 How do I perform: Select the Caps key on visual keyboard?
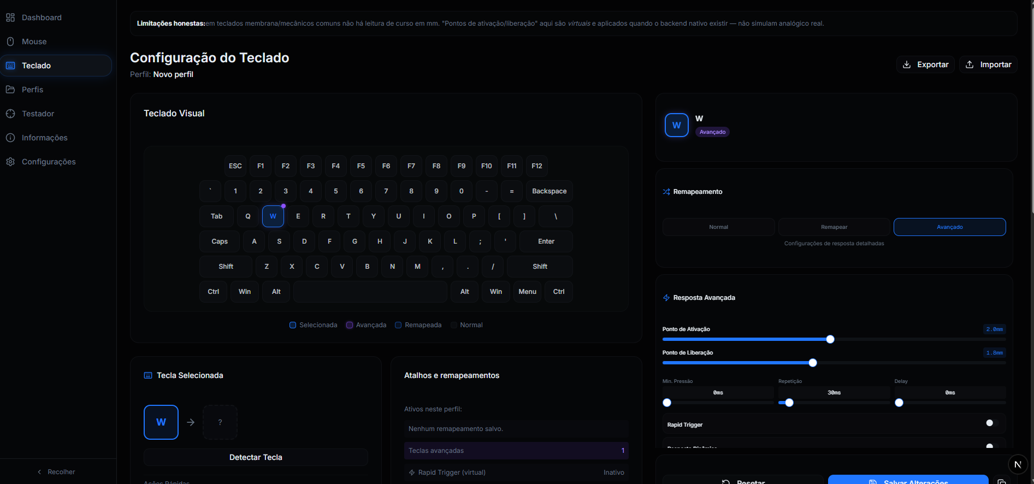coord(220,241)
